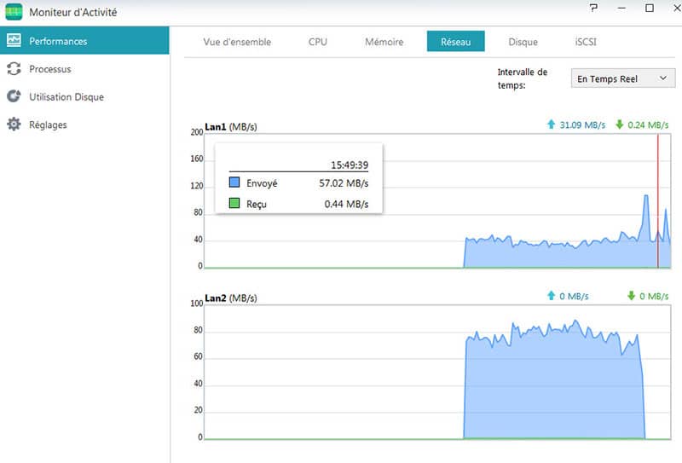Click the Réglages gear icon

(x=14, y=124)
